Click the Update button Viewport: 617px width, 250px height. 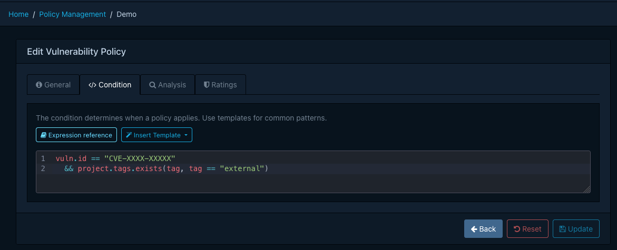(576, 229)
